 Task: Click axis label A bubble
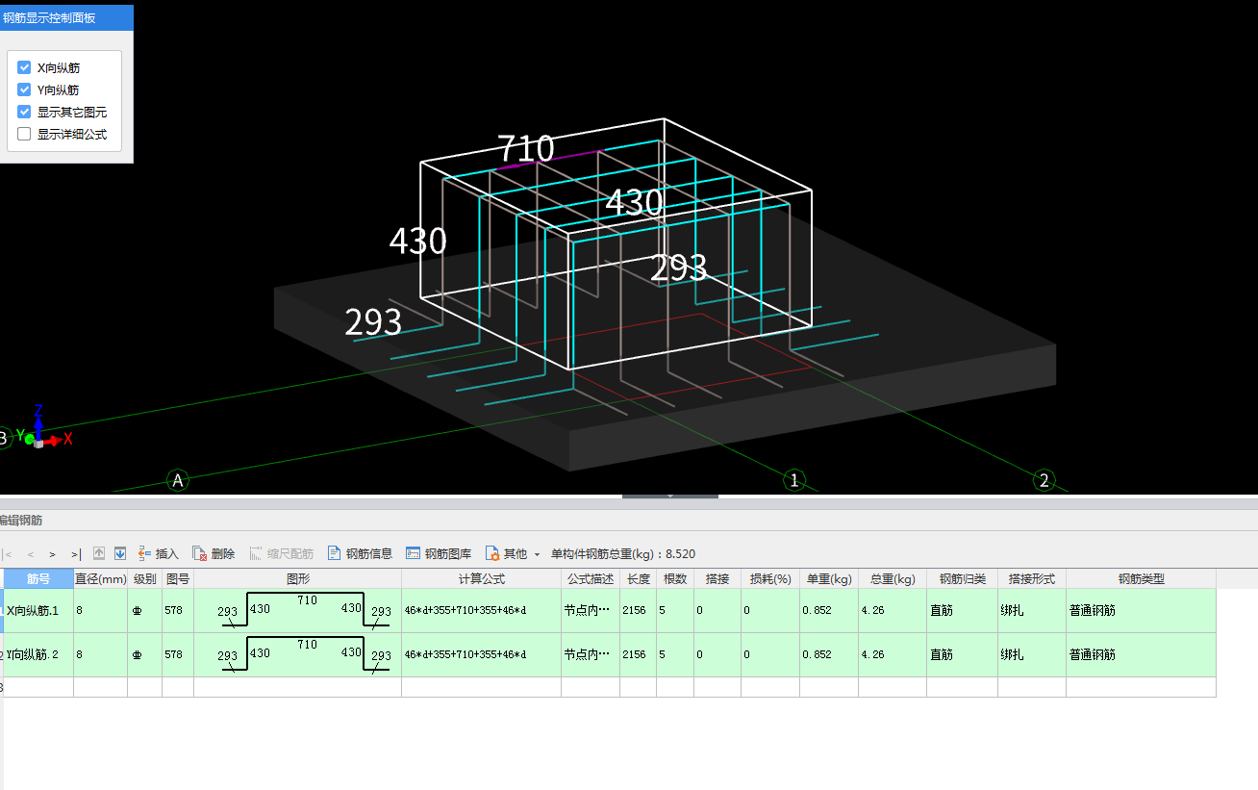(x=177, y=480)
